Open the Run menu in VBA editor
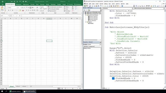The image size is (166, 93). 110,4
